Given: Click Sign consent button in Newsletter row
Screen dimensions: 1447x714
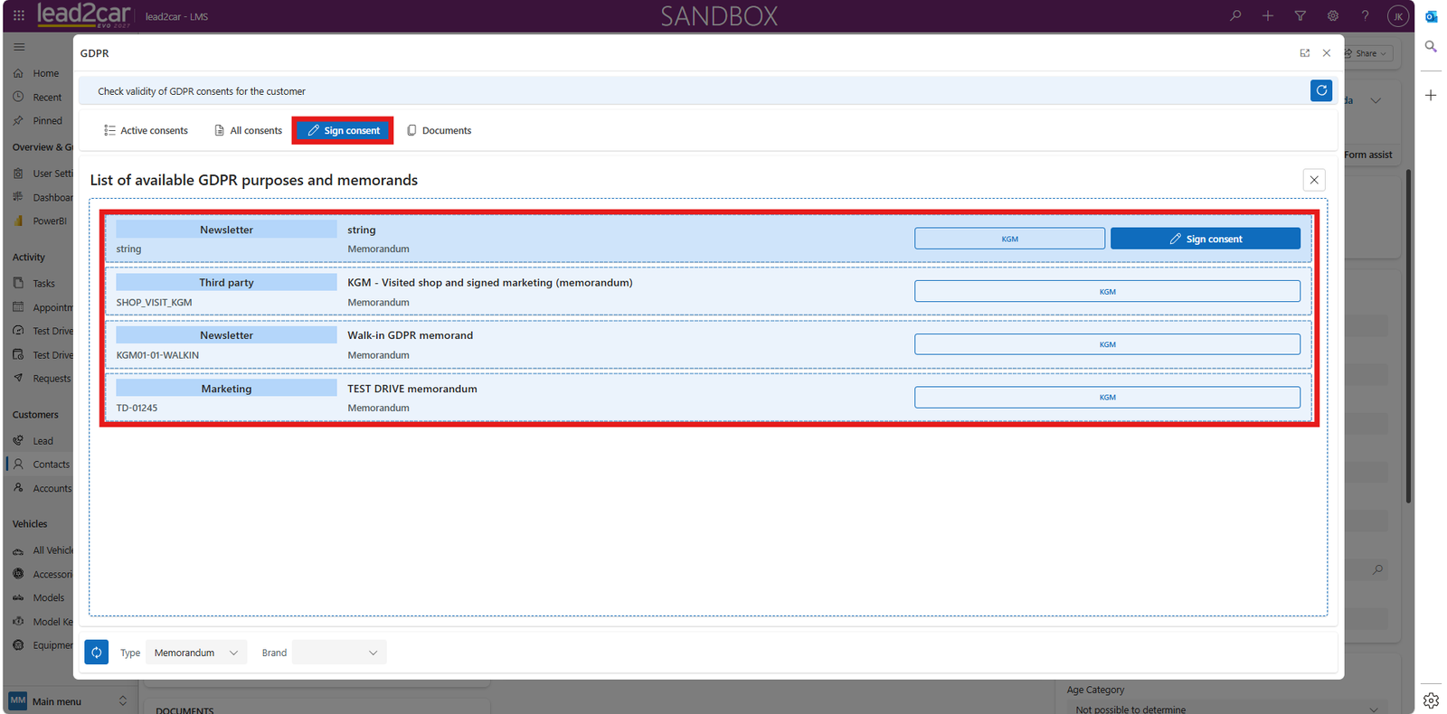Looking at the screenshot, I should click(x=1206, y=239).
